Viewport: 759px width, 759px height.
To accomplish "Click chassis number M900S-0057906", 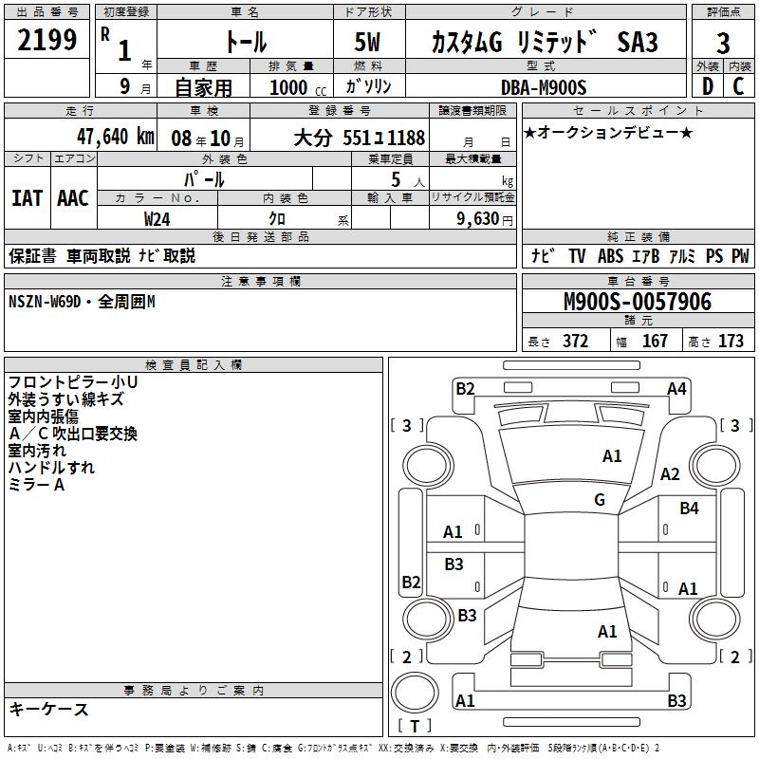I will tap(638, 302).
